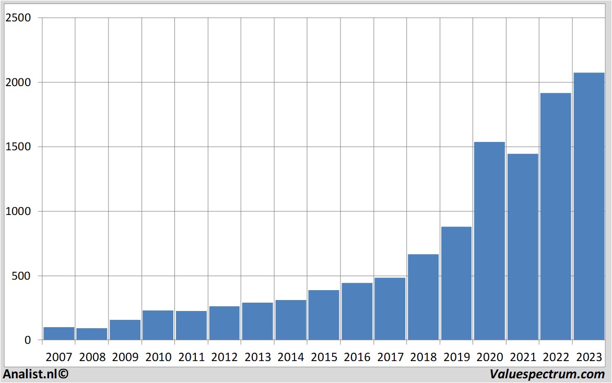Click the 2500 y-axis label
The height and width of the screenshot is (383, 612).
18,18
